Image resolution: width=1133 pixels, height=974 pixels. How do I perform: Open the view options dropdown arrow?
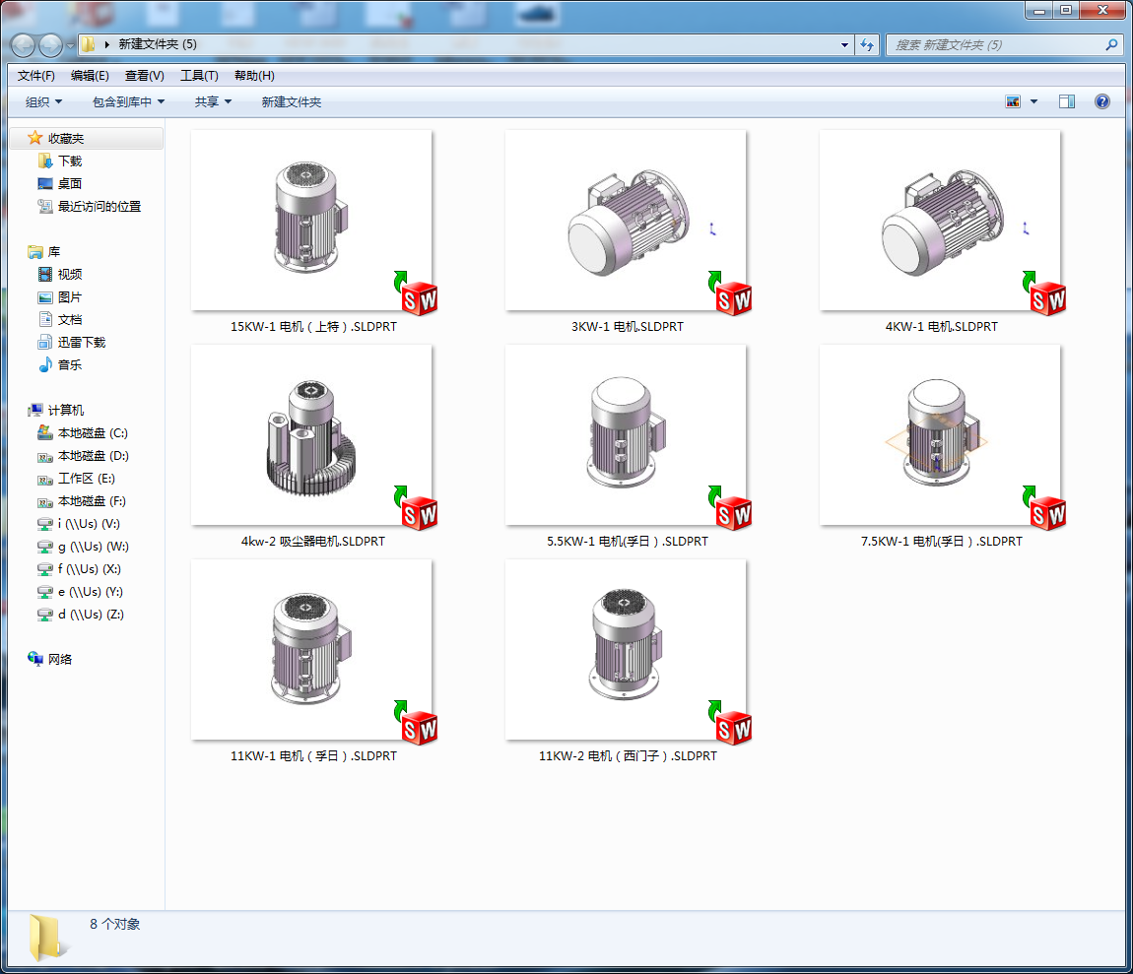click(x=1034, y=101)
